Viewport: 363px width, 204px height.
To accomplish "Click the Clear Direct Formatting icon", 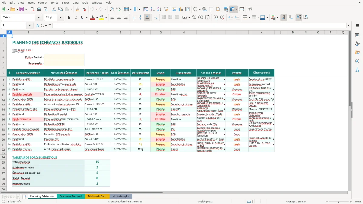I will point(84,9).
